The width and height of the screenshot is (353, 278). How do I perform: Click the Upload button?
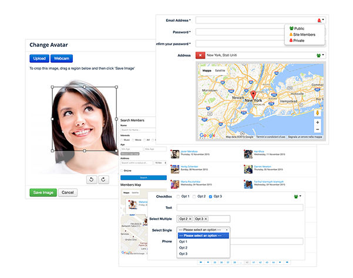39,59
